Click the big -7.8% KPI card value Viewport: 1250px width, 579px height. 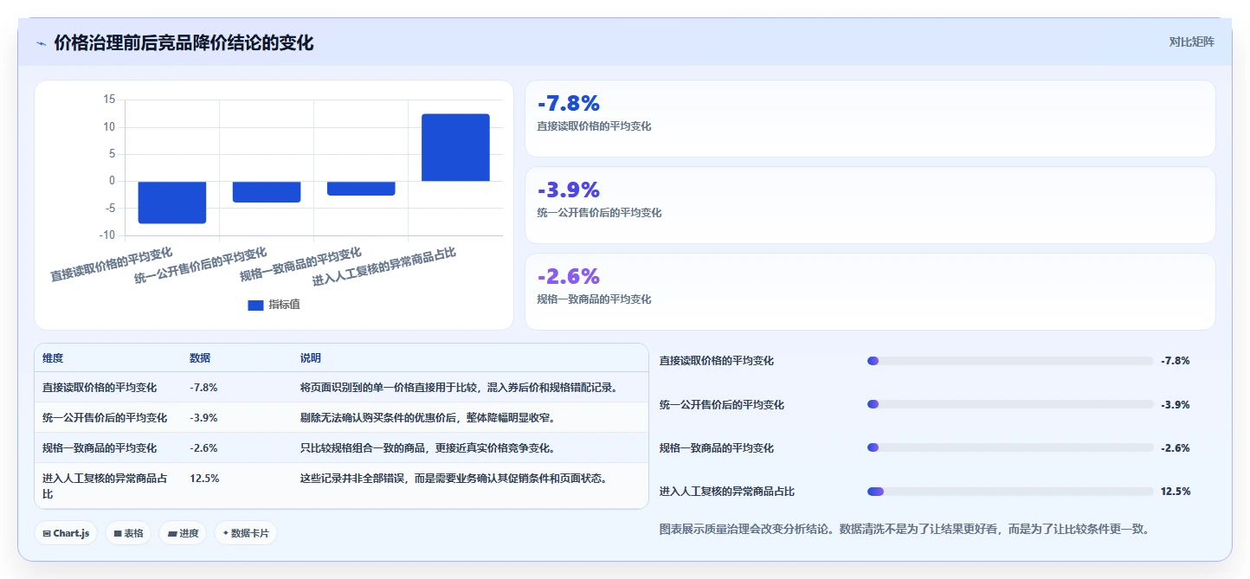569,104
